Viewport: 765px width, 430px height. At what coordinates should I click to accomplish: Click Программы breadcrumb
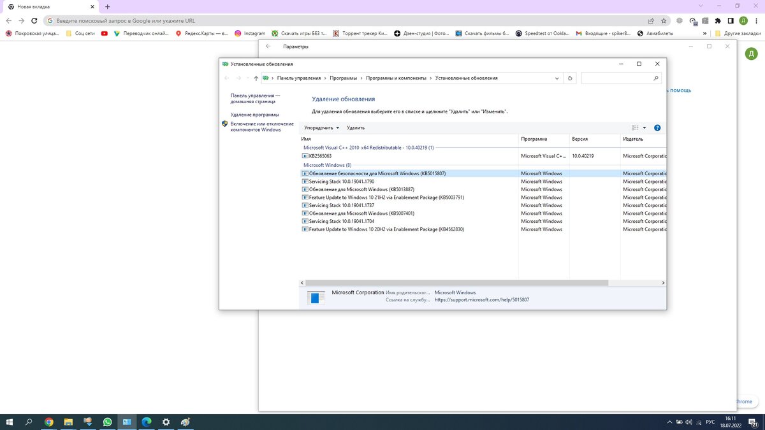point(344,78)
